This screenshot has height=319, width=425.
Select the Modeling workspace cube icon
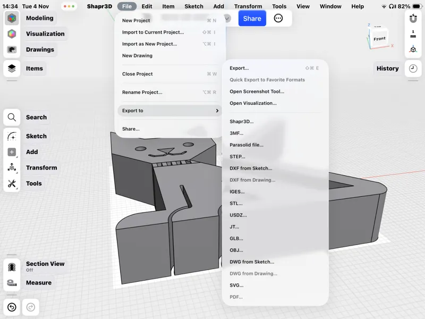(12, 18)
